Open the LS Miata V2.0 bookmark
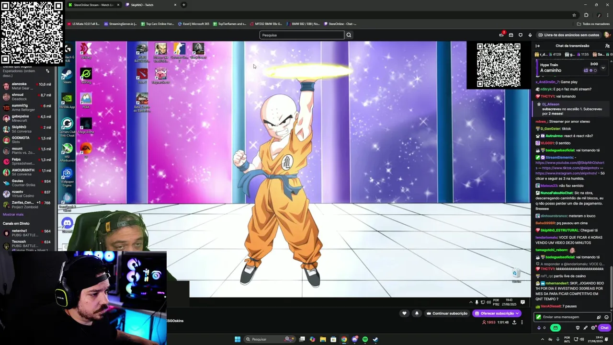 83,23
